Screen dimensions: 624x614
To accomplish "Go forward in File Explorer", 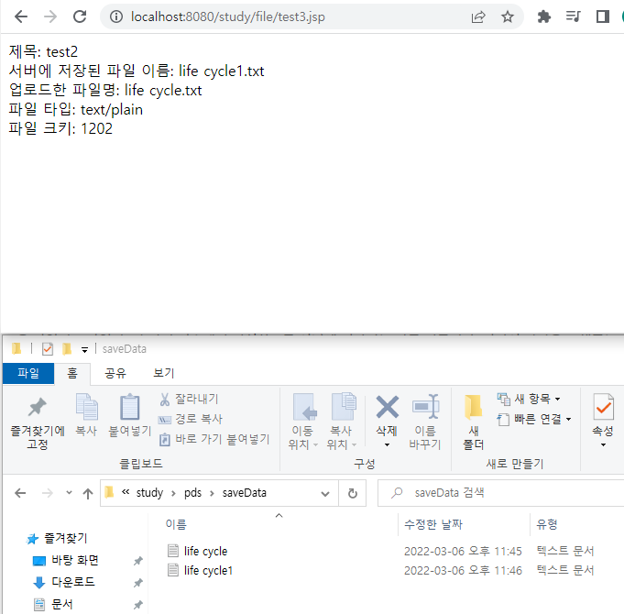I will (x=48, y=493).
